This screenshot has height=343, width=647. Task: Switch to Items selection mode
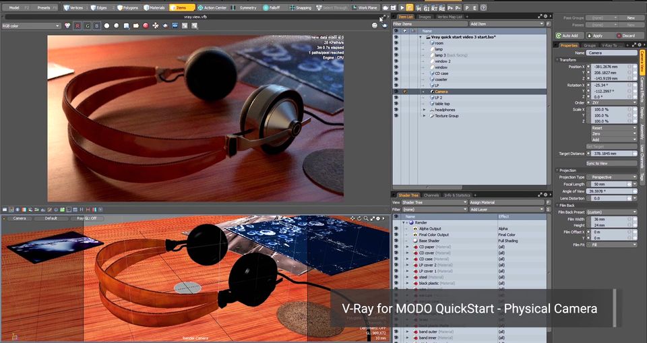pos(181,7)
